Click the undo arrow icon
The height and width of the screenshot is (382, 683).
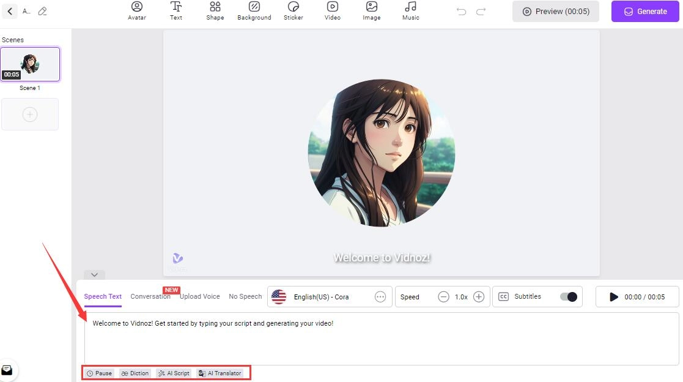coord(462,12)
